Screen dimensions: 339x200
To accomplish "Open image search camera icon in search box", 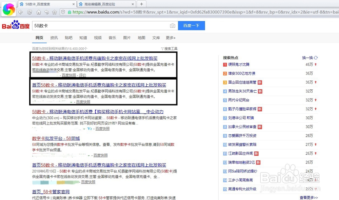I will [172, 26].
